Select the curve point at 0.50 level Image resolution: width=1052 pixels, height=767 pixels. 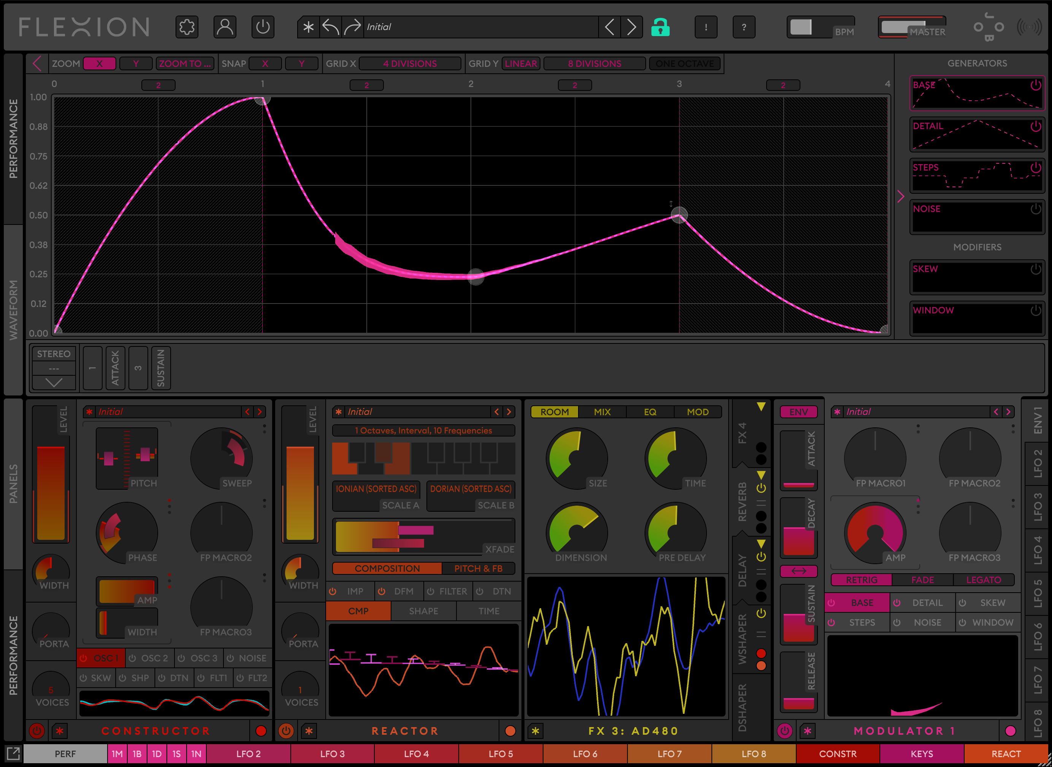tap(679, 215)
